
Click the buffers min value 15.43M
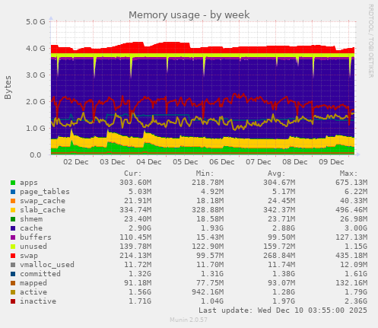coord(210,237)
